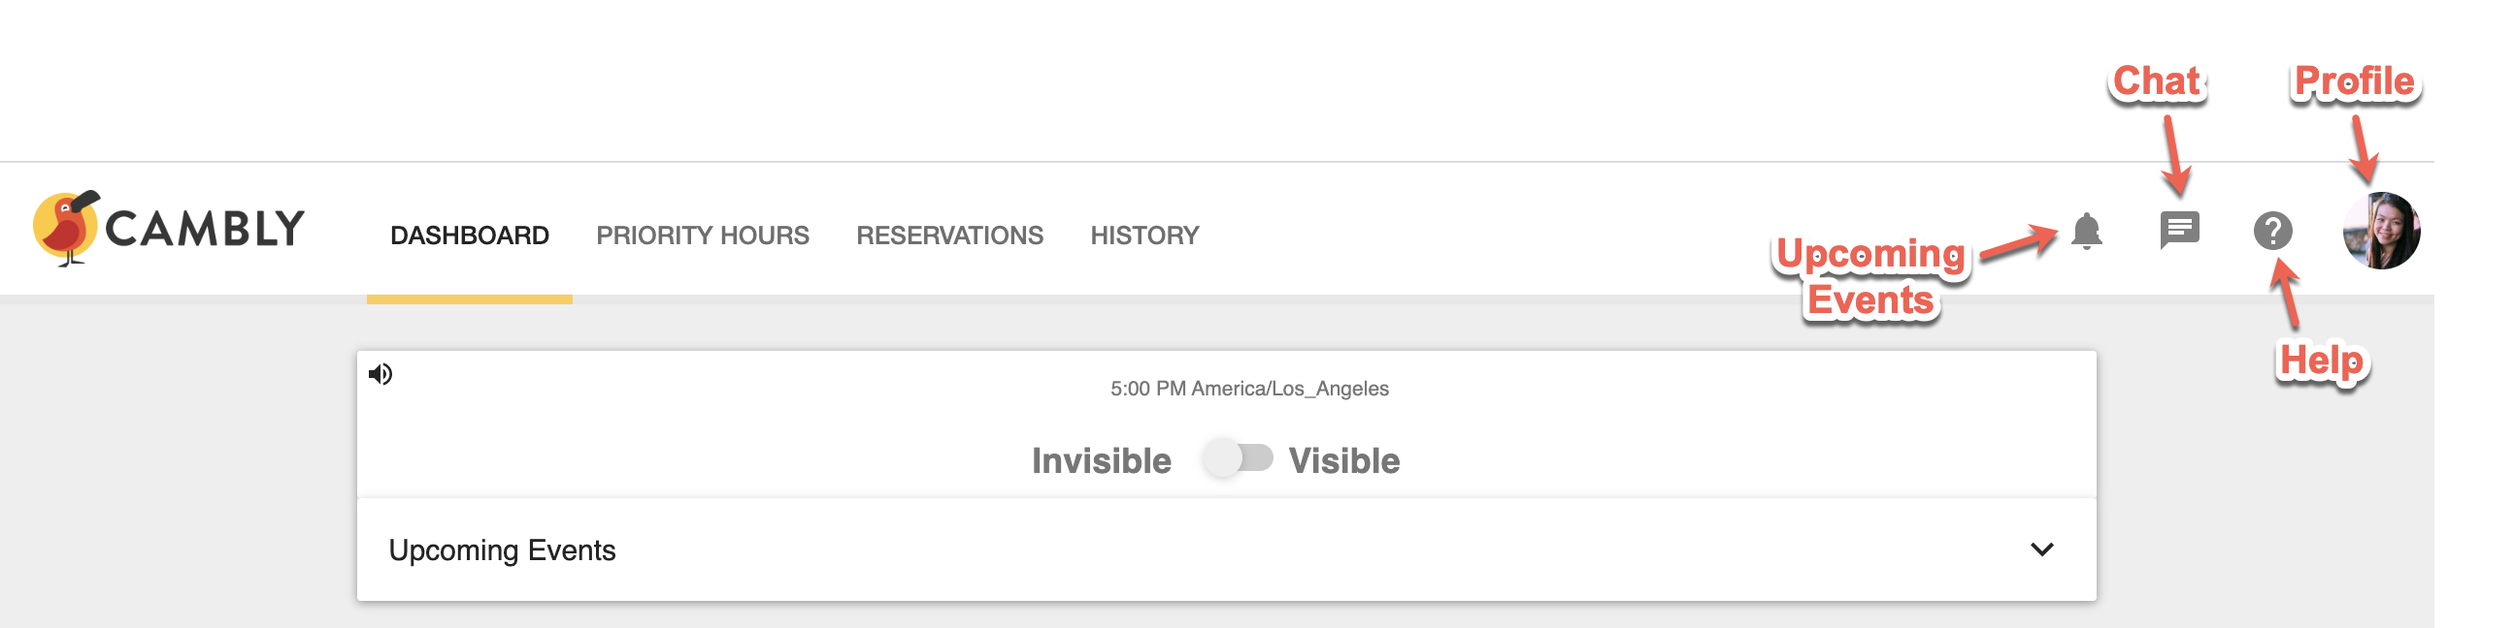View the History tab
The image size is (2514, 628).
pos(1144,235)
